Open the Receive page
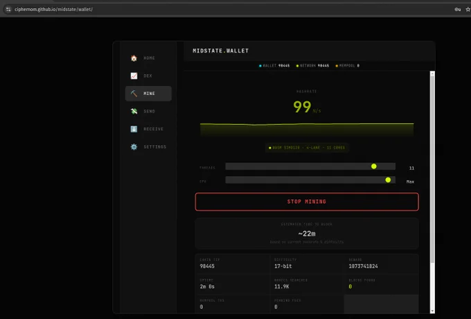This screenshot has height=319, width=471. [x=148, y=129]
